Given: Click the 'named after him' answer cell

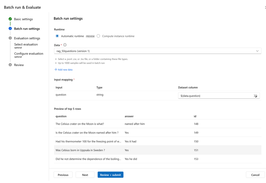Looking at the screenshot, I should click(x=135, y=124).
